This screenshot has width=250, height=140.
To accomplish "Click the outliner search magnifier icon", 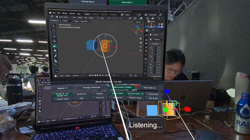I will 159,19.
